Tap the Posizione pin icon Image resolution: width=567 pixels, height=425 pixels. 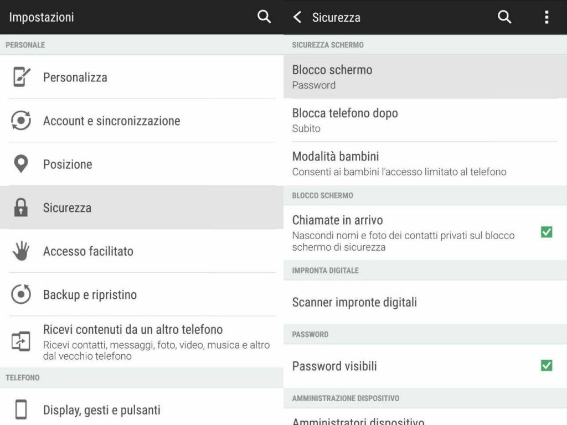[21, 164]
